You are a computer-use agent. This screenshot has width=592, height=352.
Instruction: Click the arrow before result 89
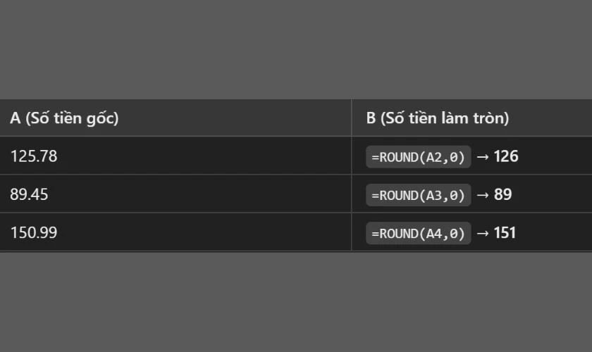[483, 194]
